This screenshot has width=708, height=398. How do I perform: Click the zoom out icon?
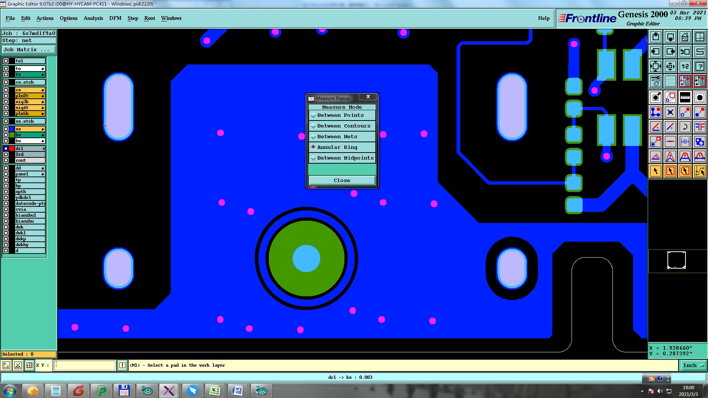(x=670, y=66)
